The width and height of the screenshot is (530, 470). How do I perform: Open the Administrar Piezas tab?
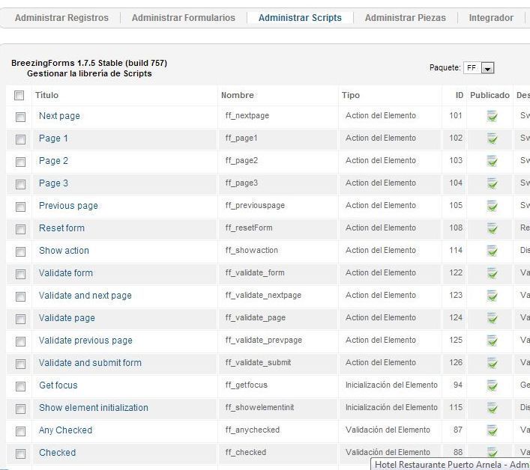pyautogui.click(x=406, y=17)
